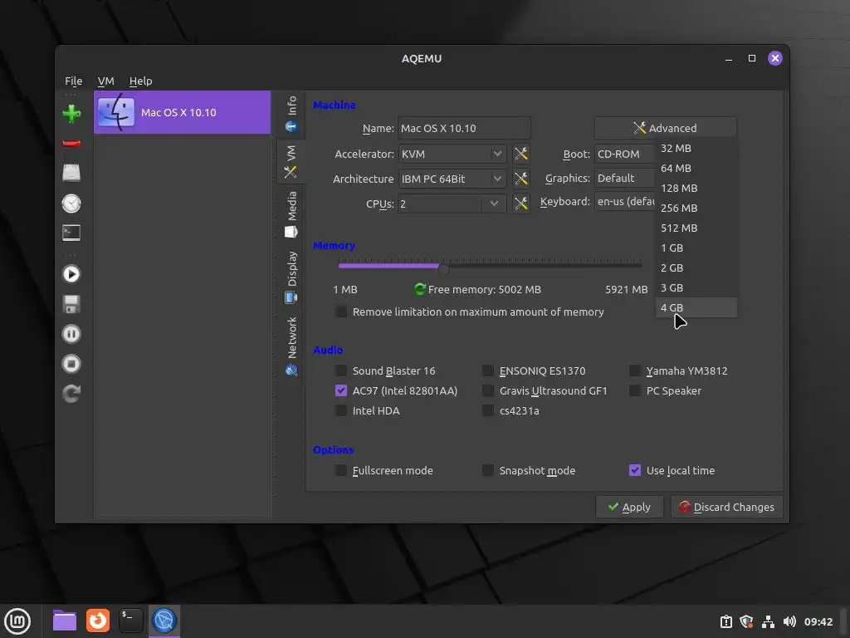The image size is (850, 638).
Task: Expand the Architecture IBM PC 64Bit dropdown
Action: tap(452, 179)
